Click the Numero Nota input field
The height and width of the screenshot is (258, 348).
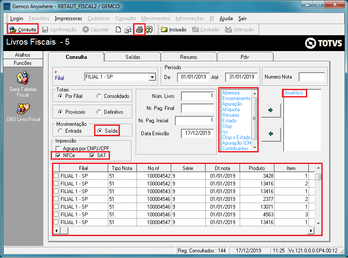click(x=311, y=77)
